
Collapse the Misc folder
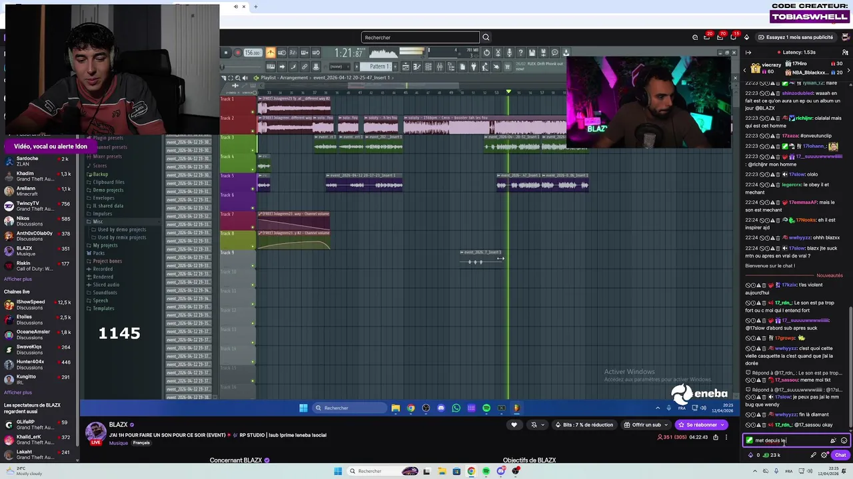tap(98, 222)
